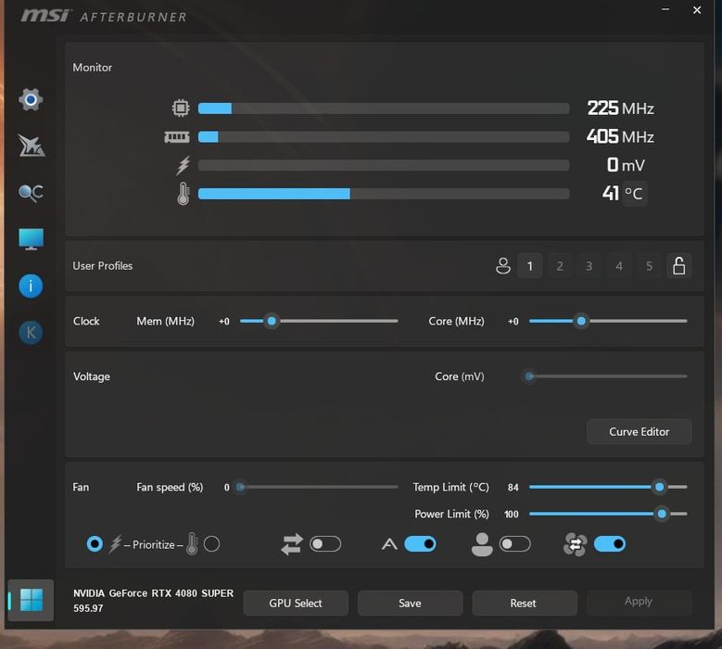The image size is (722, 649).
Task: Click the user profile person icon
Action: [x=503, y=266]
